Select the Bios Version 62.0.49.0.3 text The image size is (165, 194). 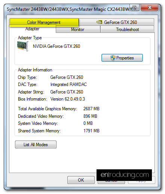point(68,99)
